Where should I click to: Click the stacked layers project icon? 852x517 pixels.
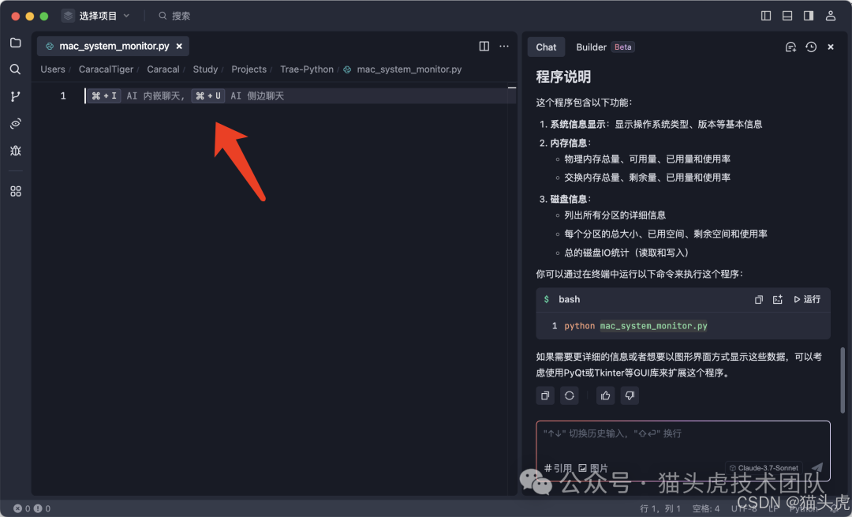(x=68, y=16)
